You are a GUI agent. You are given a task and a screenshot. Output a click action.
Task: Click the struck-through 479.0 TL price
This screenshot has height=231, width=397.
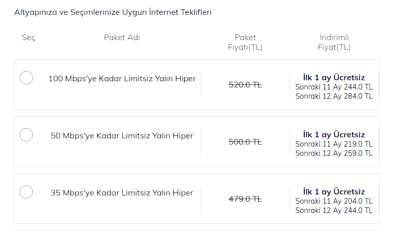tap(245, 199)
